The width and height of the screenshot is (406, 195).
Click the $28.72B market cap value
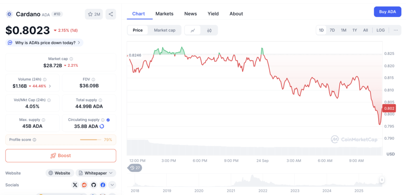[53, 66]
